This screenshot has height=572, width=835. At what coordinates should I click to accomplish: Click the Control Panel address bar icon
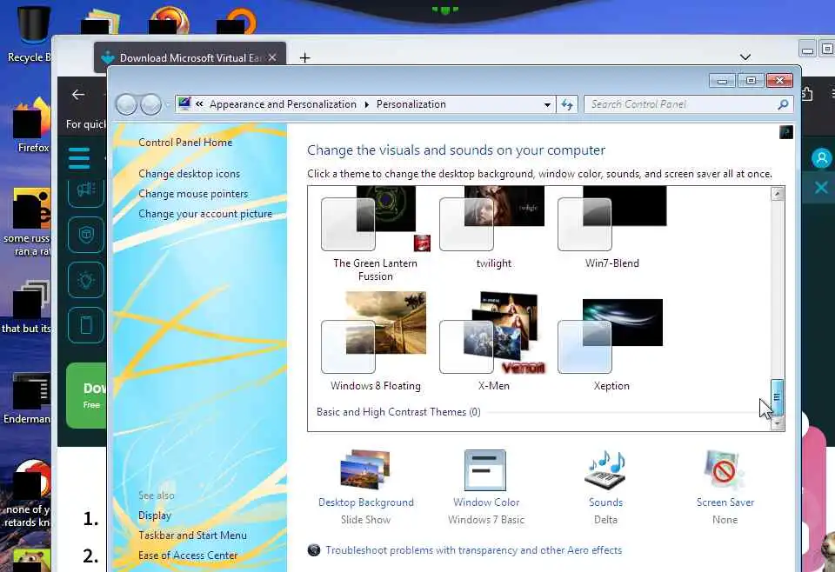[184, 103]
